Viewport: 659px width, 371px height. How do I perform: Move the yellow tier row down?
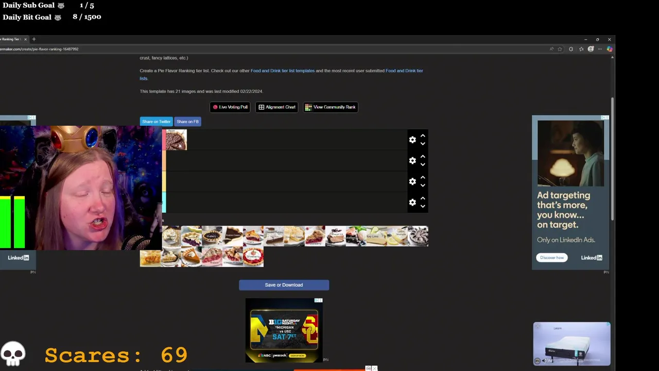point(423,185)
